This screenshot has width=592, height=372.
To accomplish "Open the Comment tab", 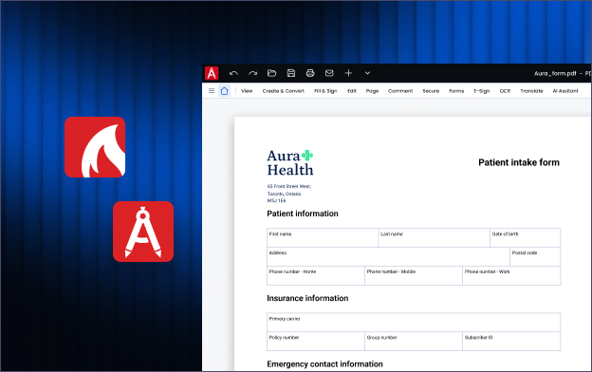I will coord(400,91).
